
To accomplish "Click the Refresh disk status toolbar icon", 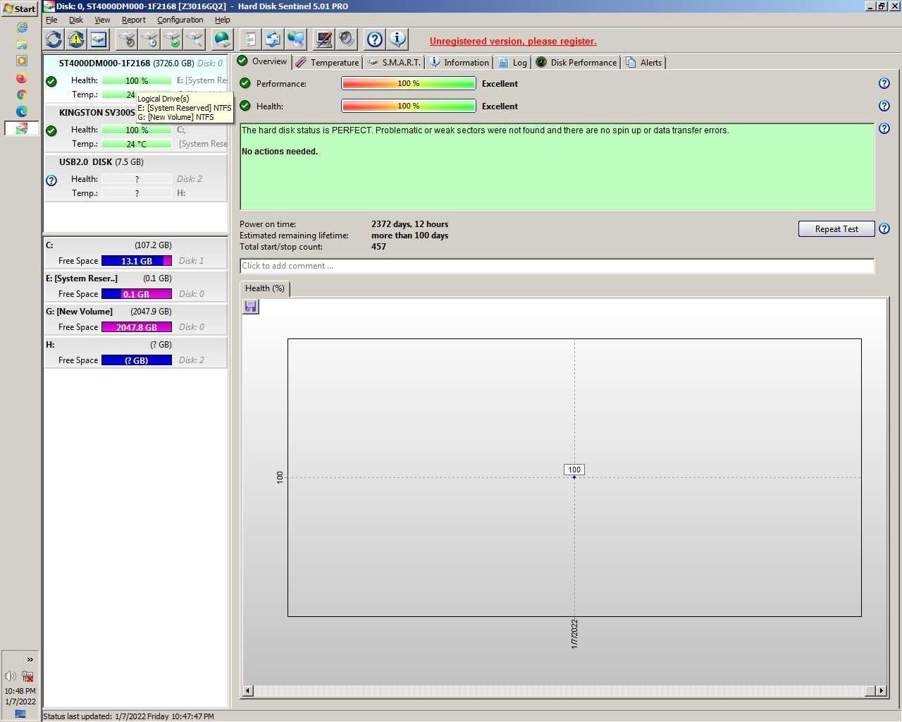I will point(54,39).
